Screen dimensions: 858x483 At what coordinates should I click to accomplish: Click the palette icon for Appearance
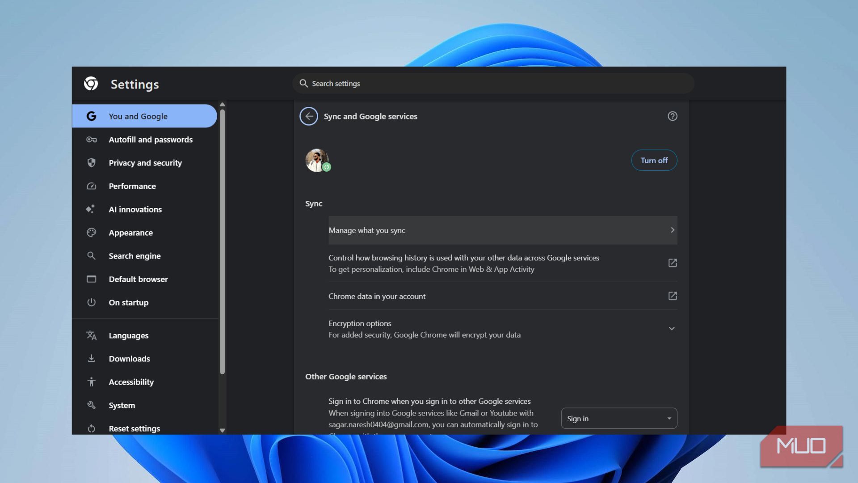click(x=91, y=233)
